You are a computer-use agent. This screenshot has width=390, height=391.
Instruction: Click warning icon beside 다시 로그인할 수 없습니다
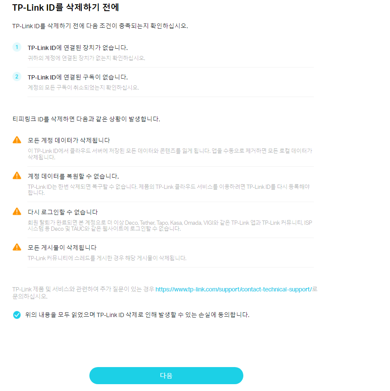pos(17,212)
